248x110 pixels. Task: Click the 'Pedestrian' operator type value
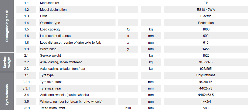pyautogui.click(x=206, y=23)
